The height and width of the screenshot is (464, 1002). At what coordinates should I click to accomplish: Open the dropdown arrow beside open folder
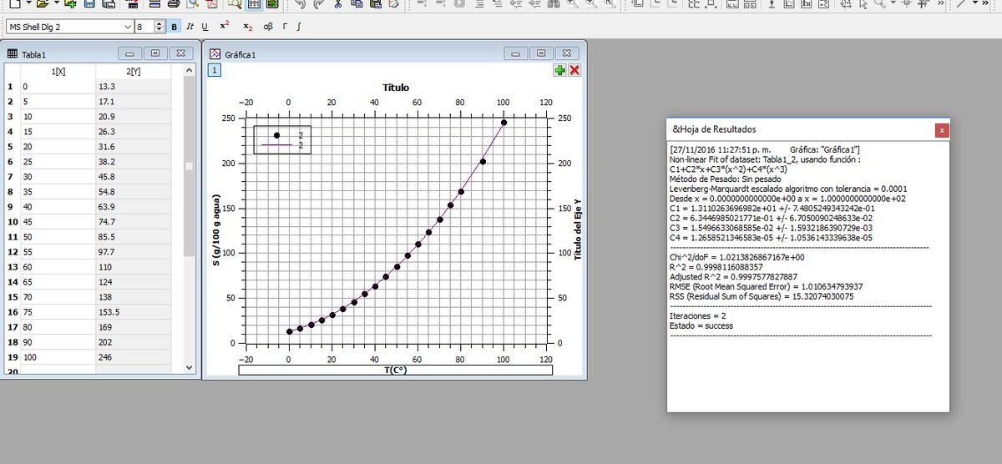pyautogui.click(x=56, y=3)
